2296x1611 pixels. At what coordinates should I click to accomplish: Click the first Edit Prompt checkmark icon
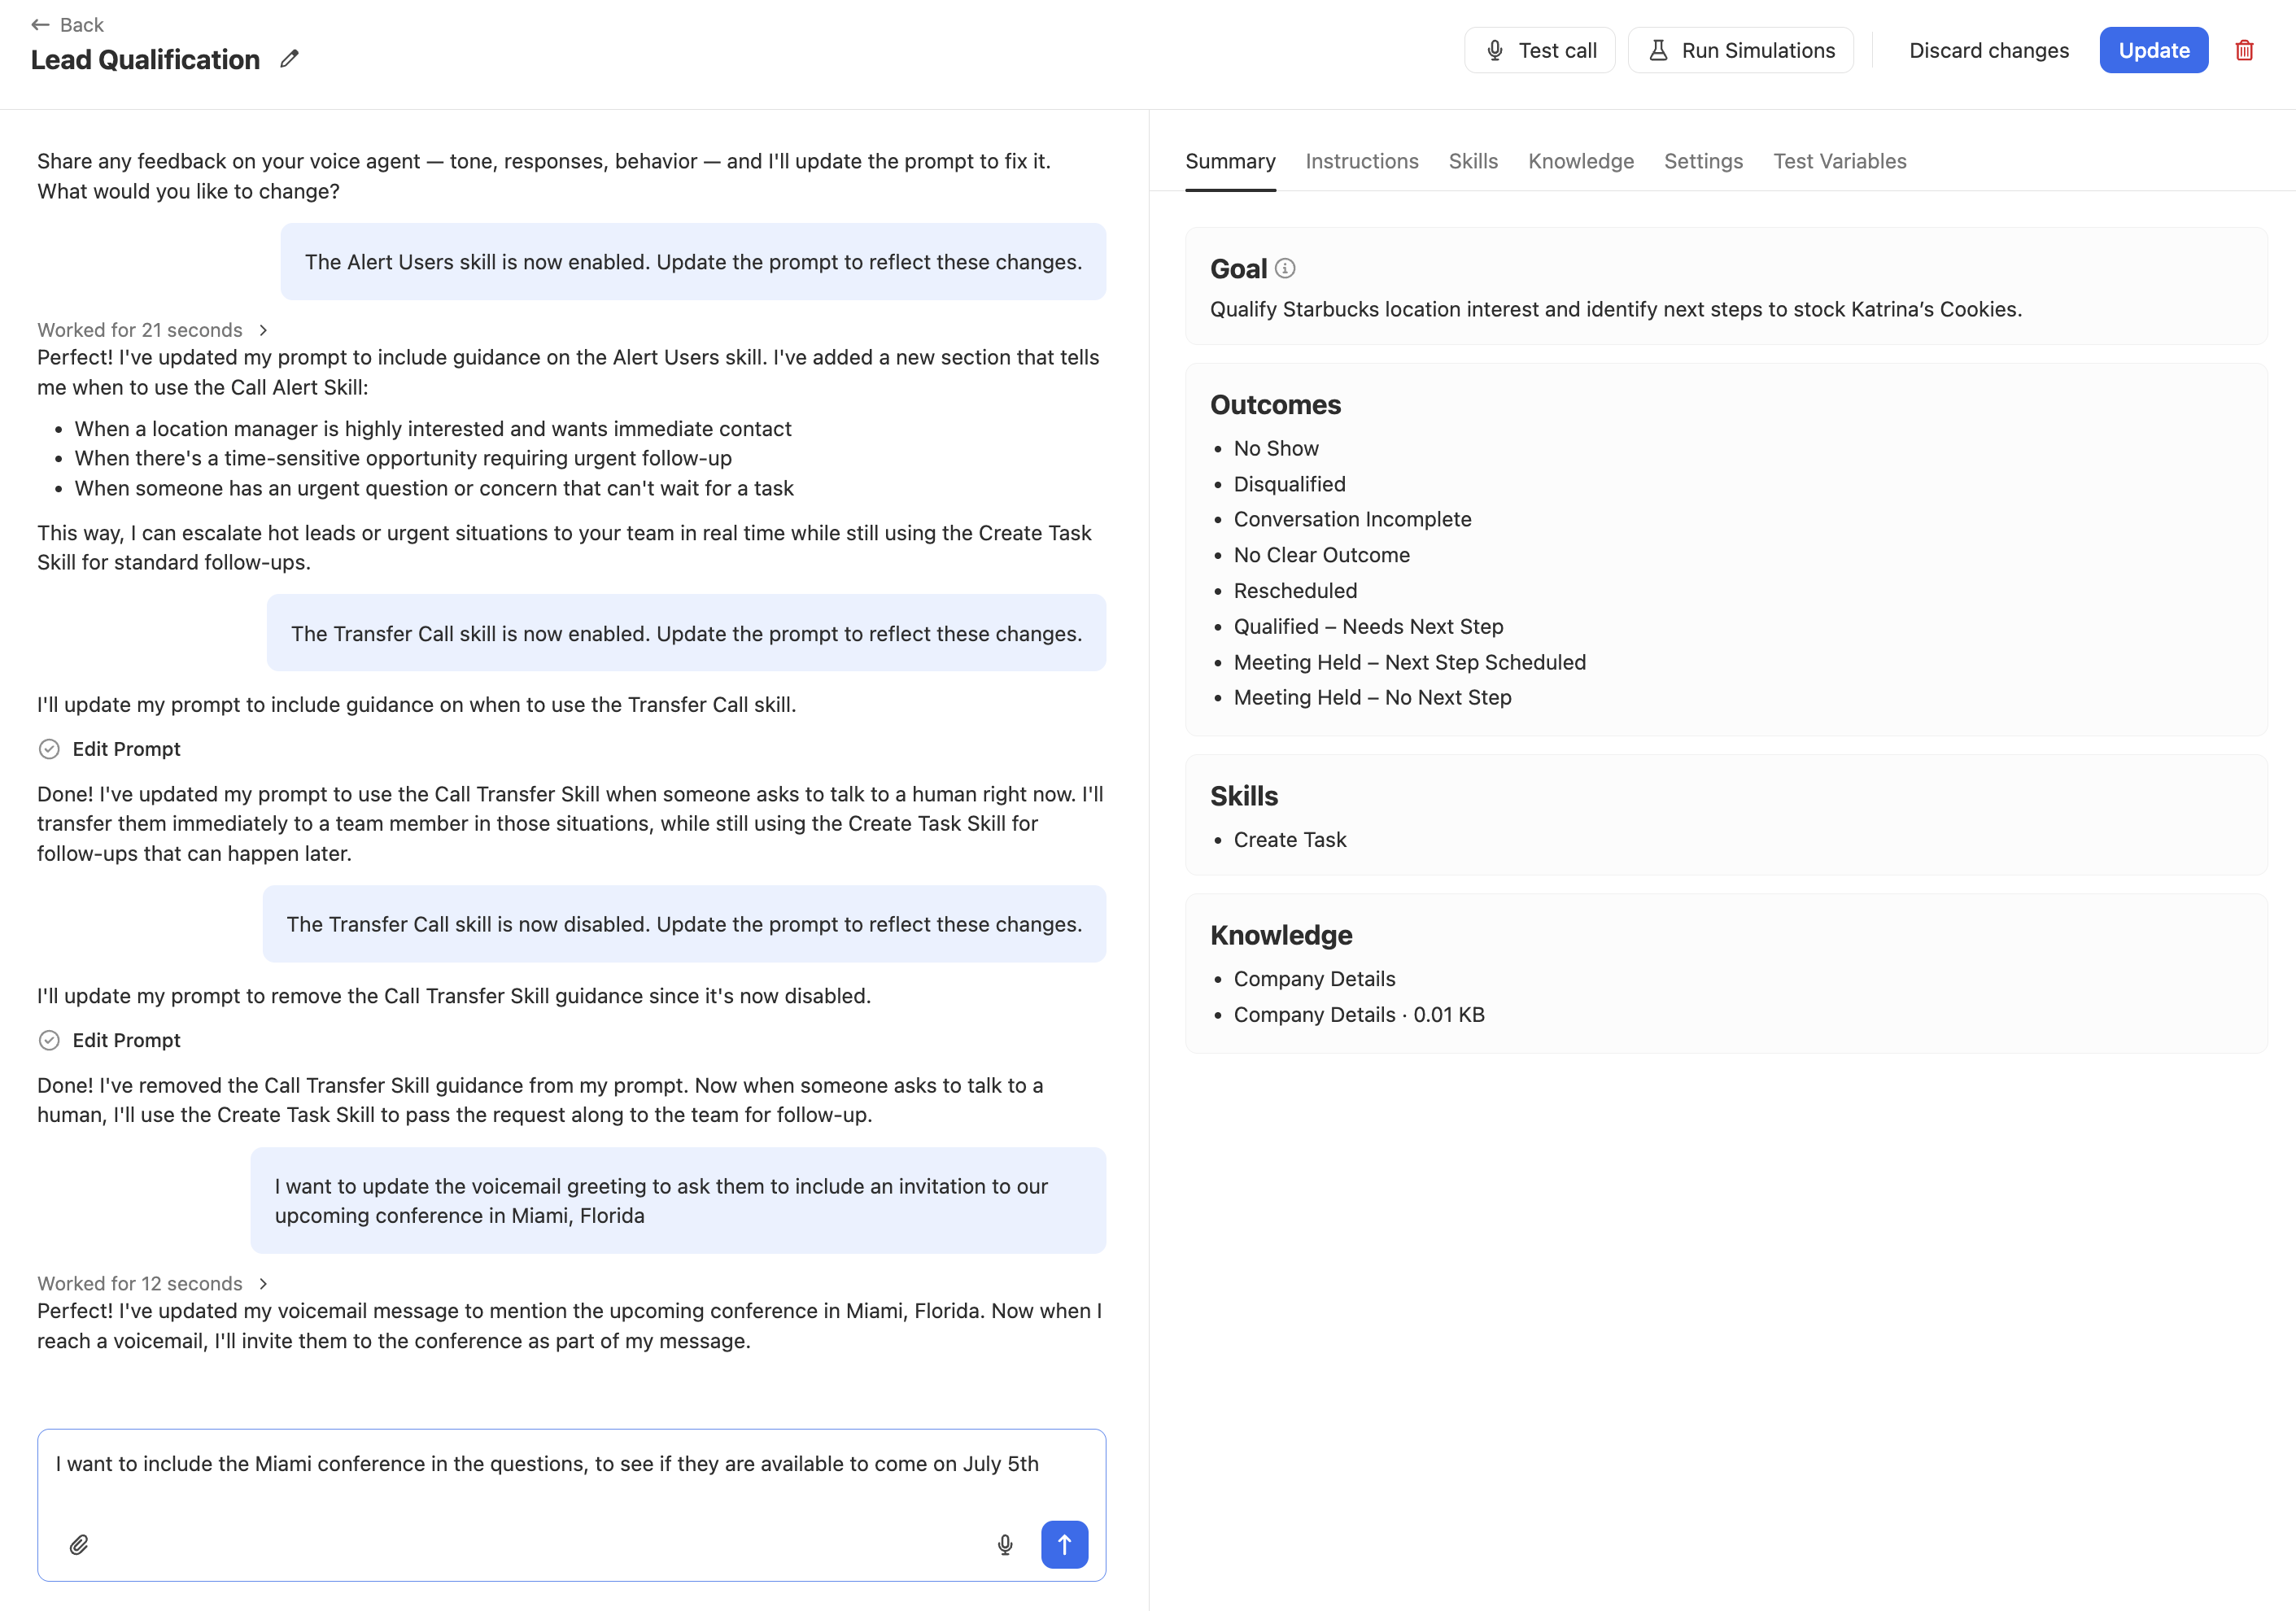click(x=49, y=749)
